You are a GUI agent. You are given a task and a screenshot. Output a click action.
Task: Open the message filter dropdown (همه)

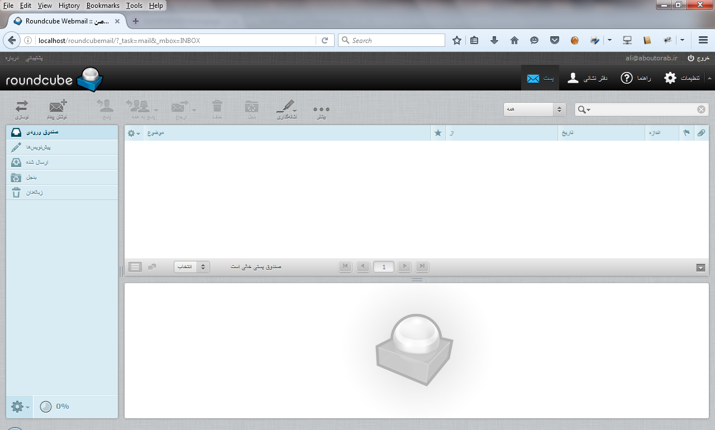click(535, 109)
